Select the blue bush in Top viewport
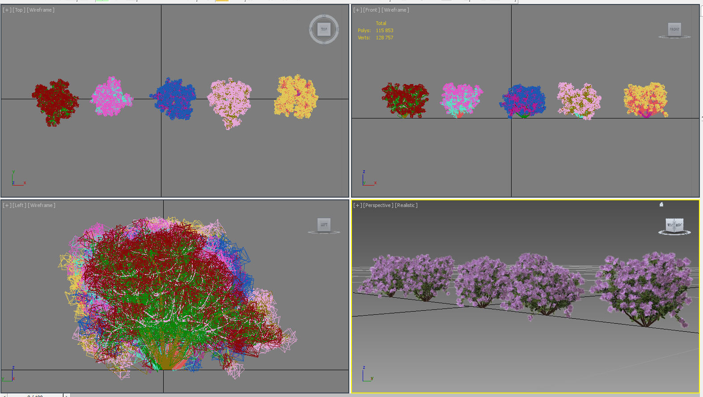 [x=174, y=98]
